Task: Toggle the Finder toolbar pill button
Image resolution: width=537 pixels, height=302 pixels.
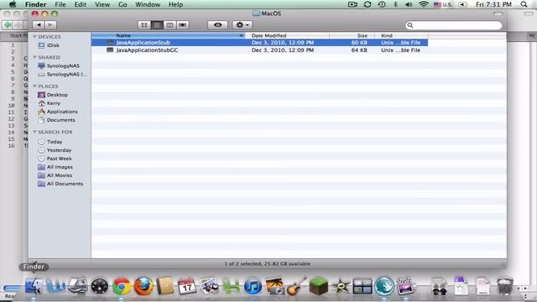Action: (498, 13)
